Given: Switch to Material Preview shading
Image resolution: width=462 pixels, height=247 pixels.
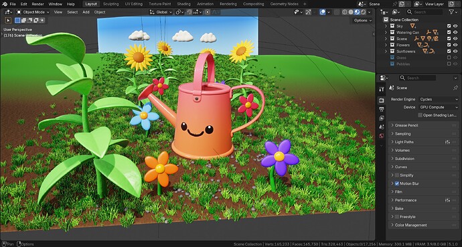Looking at the screenshot, I should coord(357,12).
